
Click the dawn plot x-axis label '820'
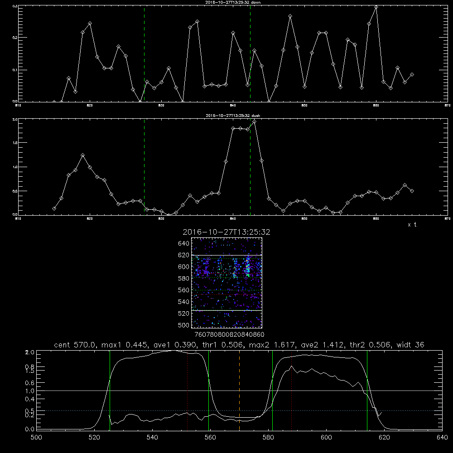click(x=90, y=106)
